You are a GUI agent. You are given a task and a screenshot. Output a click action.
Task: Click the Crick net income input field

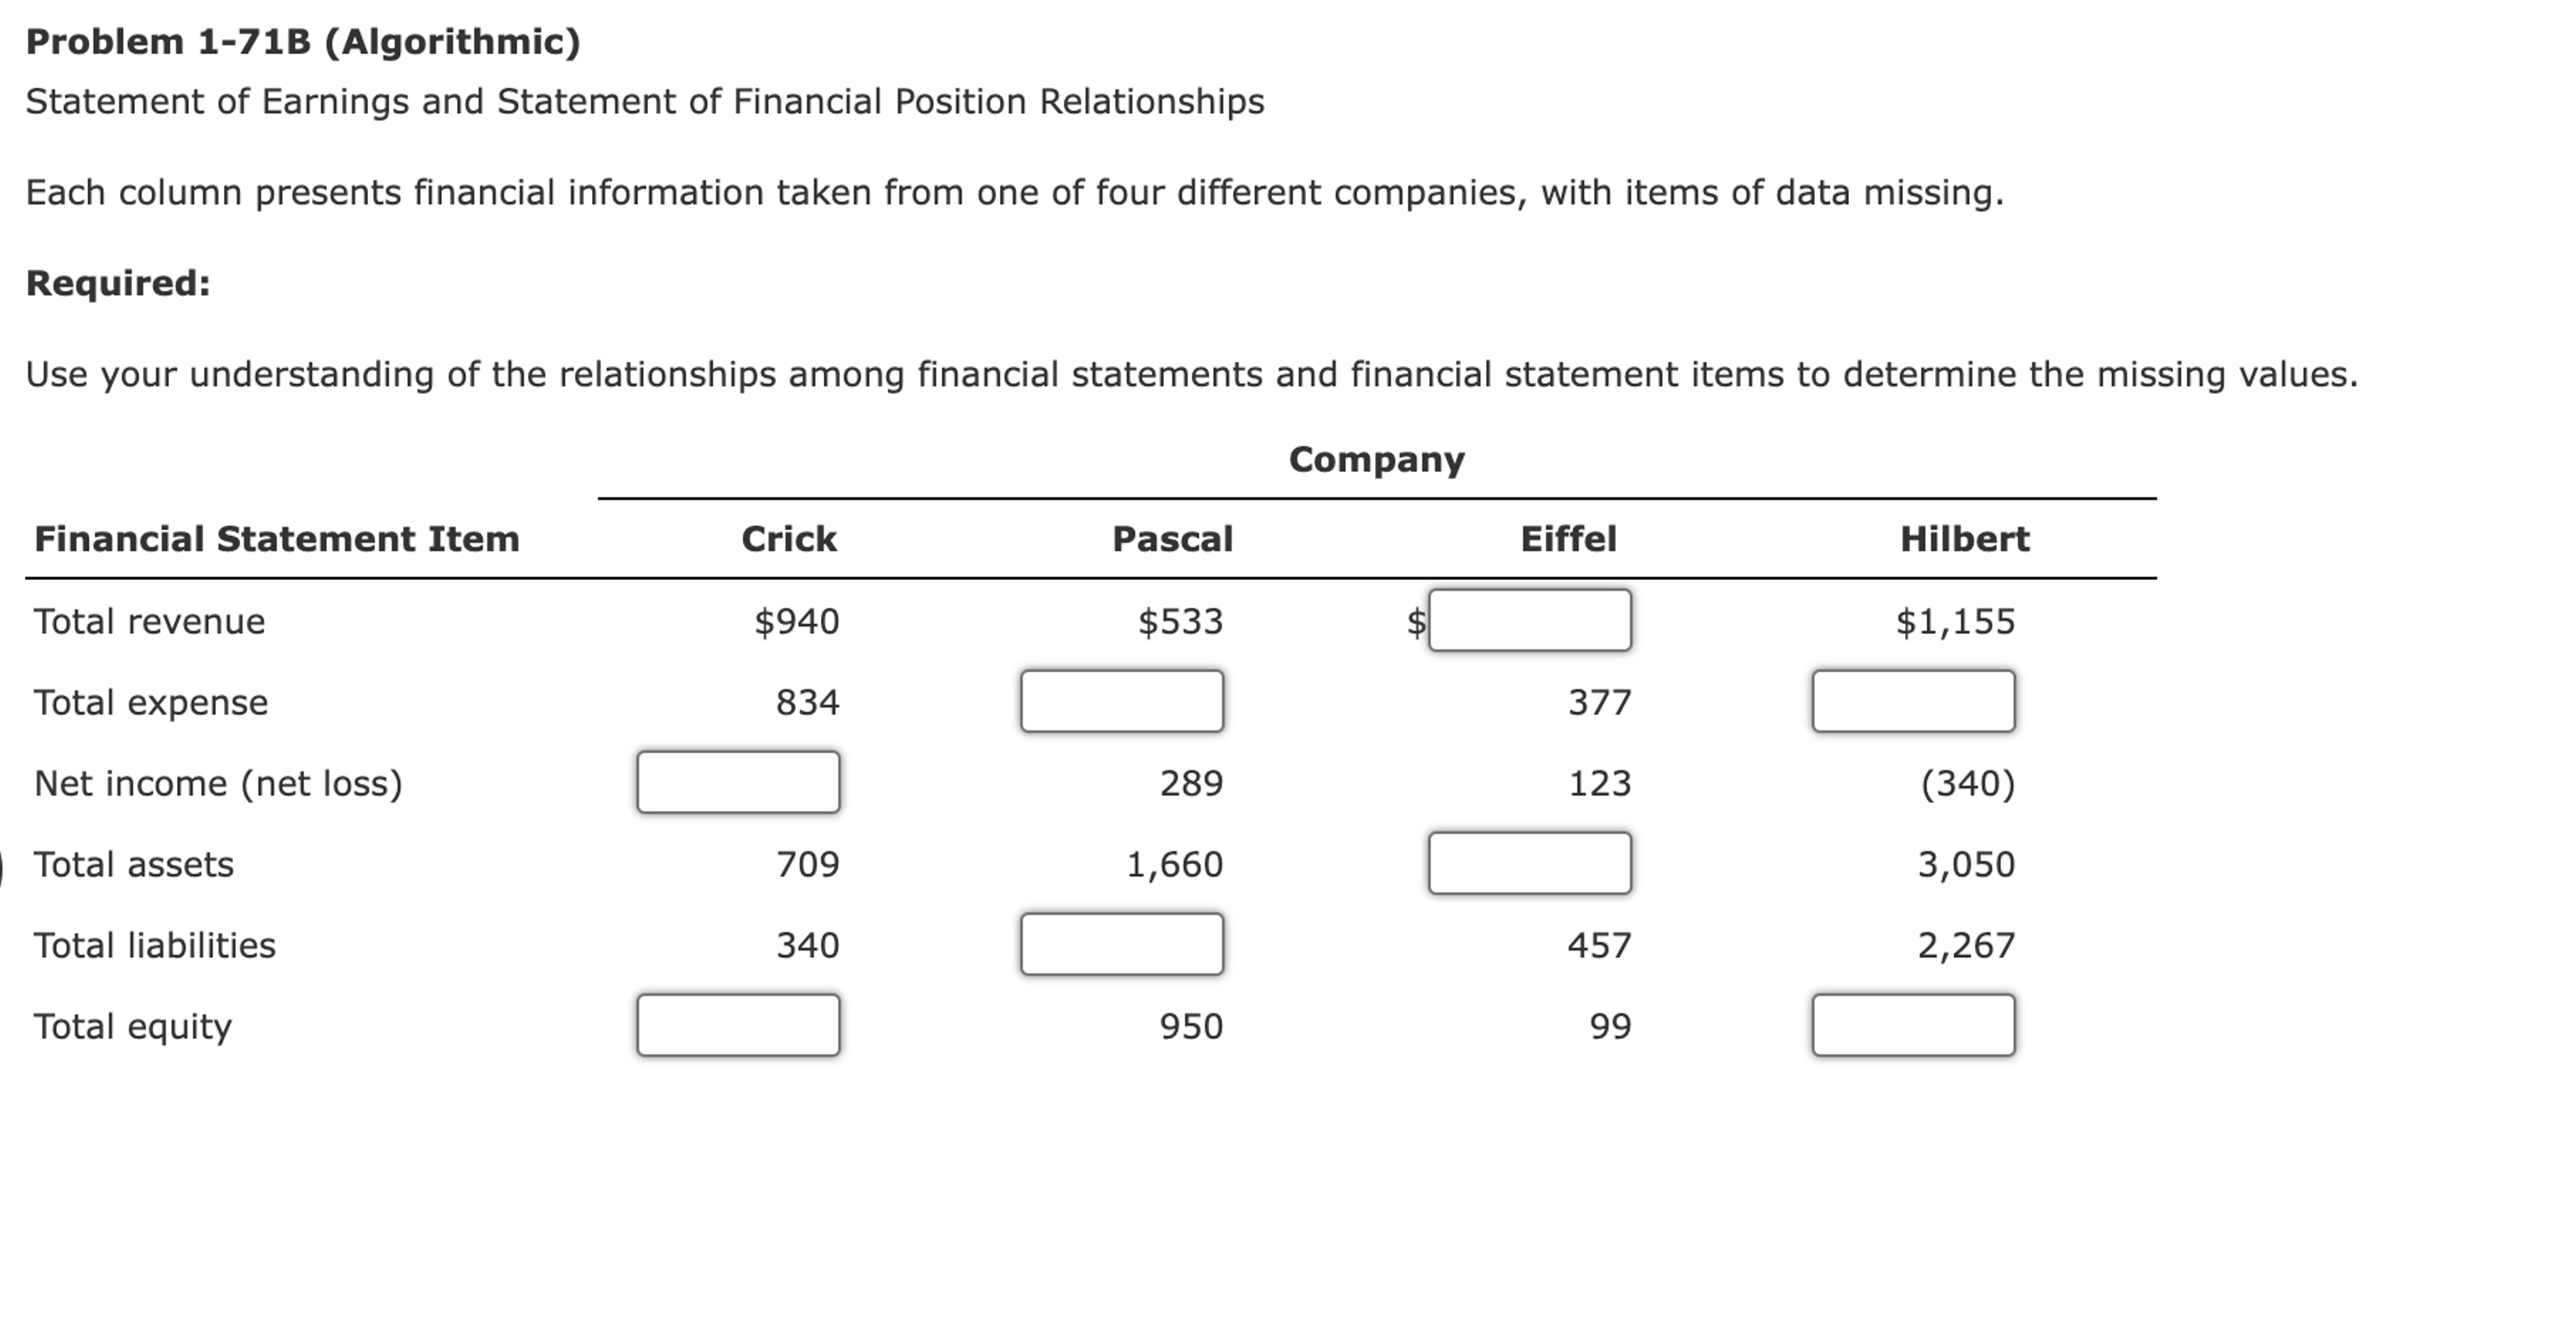tap(738, 785)
